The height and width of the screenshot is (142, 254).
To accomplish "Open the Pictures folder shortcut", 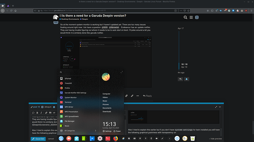I will [106, 104].
